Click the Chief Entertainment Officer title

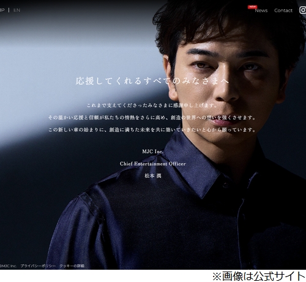(x=153, y=164)
